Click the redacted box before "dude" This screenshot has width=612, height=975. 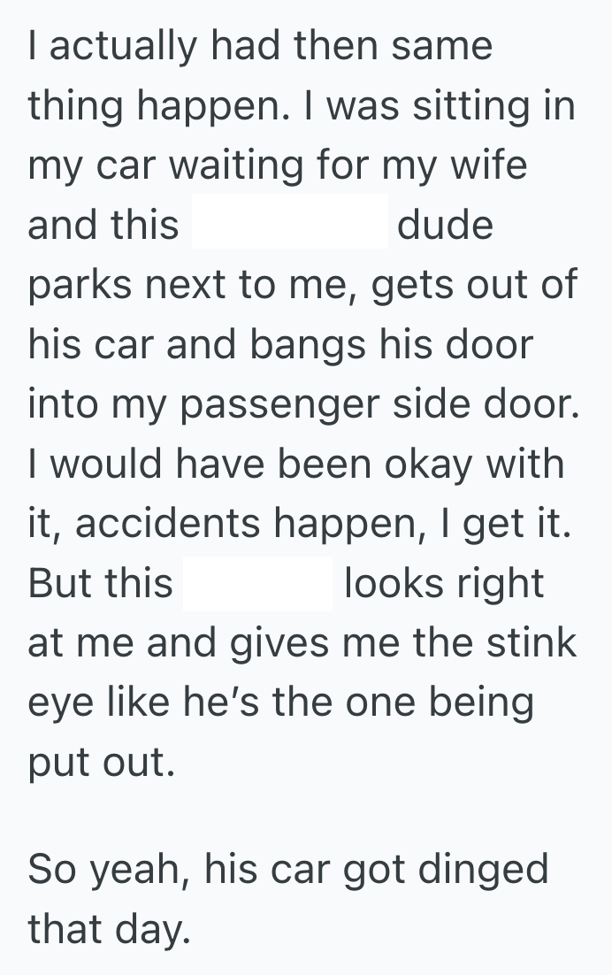click(x=289, y=225)
